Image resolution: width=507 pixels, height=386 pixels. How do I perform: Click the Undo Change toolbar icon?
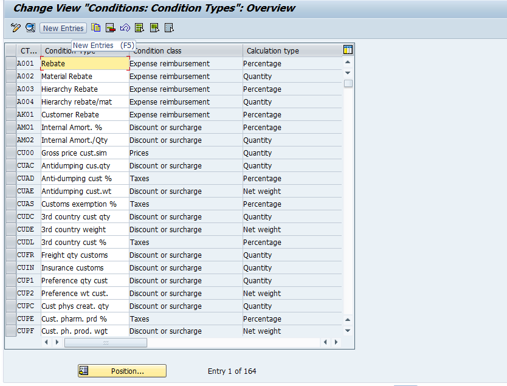click(125, 28)
